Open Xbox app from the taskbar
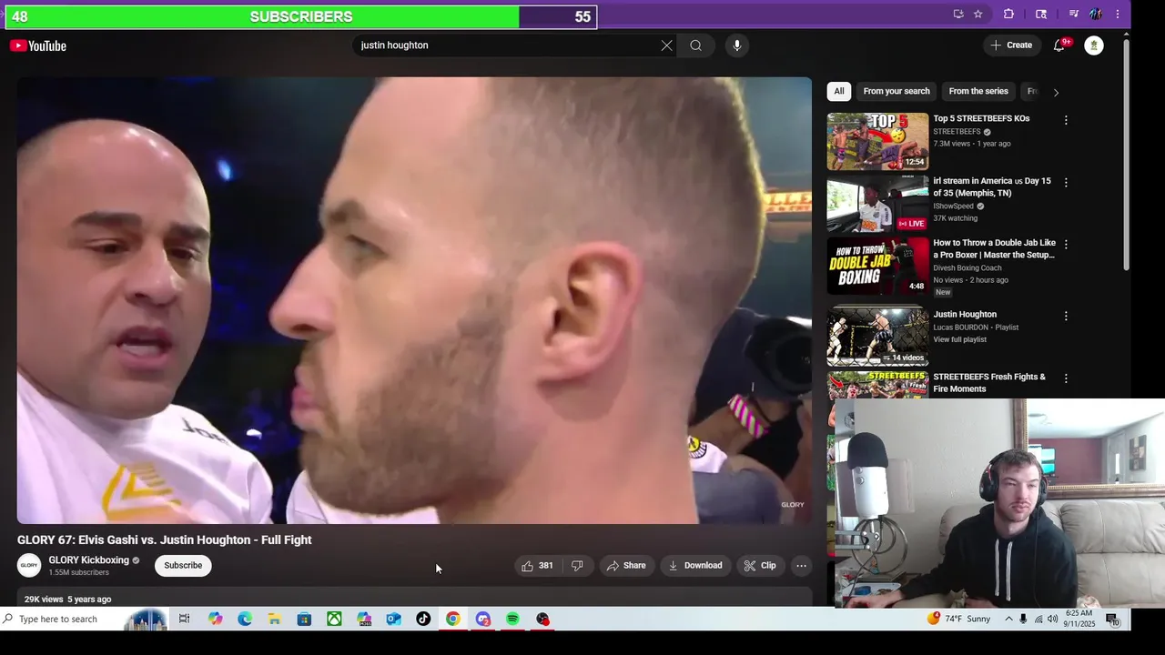This screenshot has width=1165, height=655. pos(334,620)
